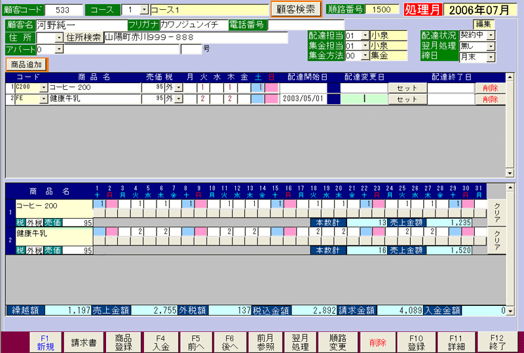Click the 顧客検索 customer search button
This screenshot has width=524, height=353.
[296, 9]
